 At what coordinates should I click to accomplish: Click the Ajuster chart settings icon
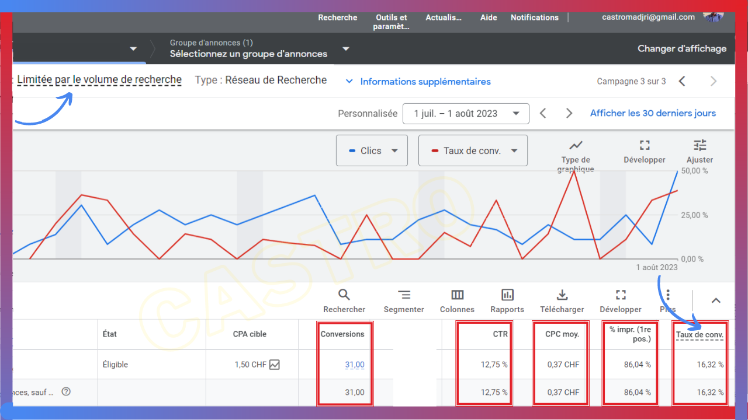[x=699, y=145]
